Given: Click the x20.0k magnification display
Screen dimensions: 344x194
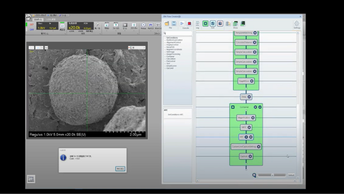Looking at the screenshot, I should (x=74, y=28).
